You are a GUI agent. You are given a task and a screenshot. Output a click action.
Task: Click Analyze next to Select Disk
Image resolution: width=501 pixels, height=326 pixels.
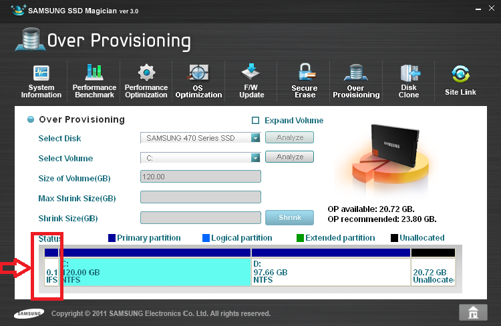pos(289,138)
